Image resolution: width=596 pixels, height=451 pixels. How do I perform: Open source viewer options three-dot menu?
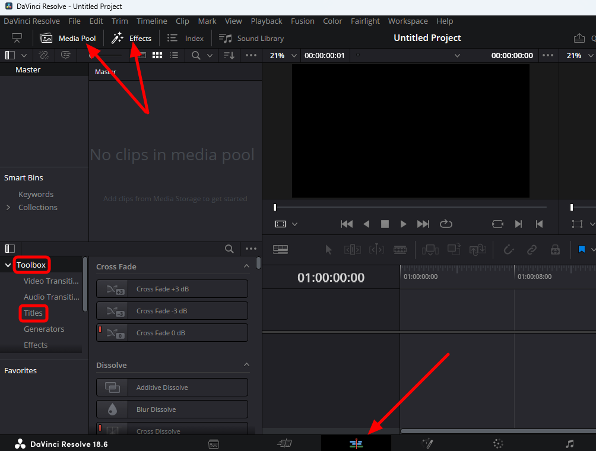click(548, 55)
